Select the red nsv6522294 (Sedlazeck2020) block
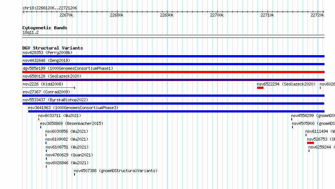 [x=260, y=88]
